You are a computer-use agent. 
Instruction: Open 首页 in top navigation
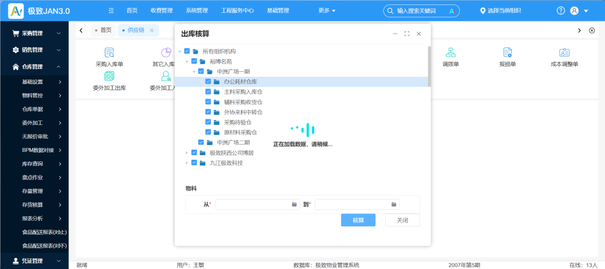pyautogui.click(x=132, y=11)
